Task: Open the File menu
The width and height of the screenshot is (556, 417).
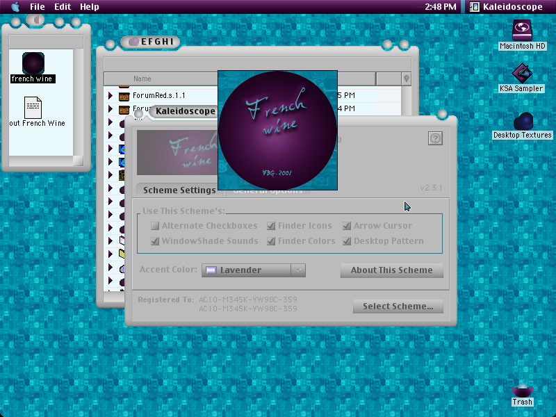Action: click(x=38, y=7)
